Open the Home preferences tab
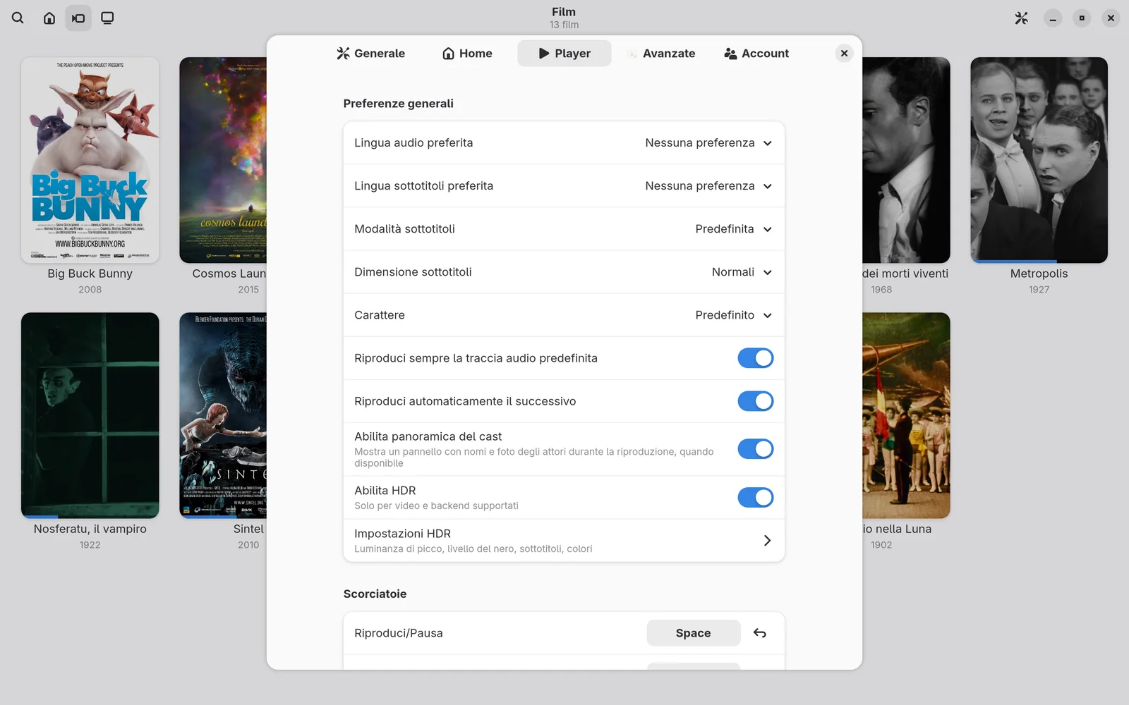 467,54
